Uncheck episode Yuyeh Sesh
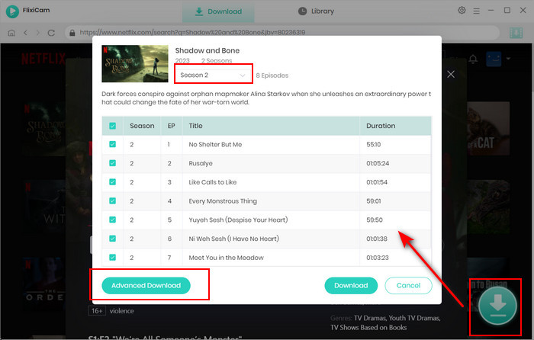Image resolution: width=534 pixels, height=340 pixels. coord(112,220)
